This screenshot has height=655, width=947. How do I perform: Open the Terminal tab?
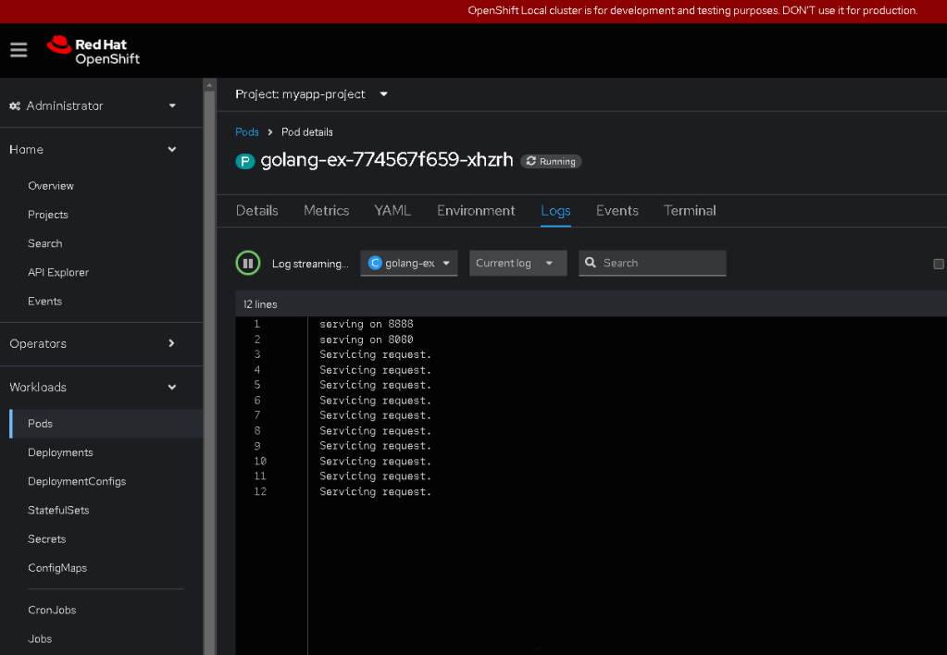point(690,211)
